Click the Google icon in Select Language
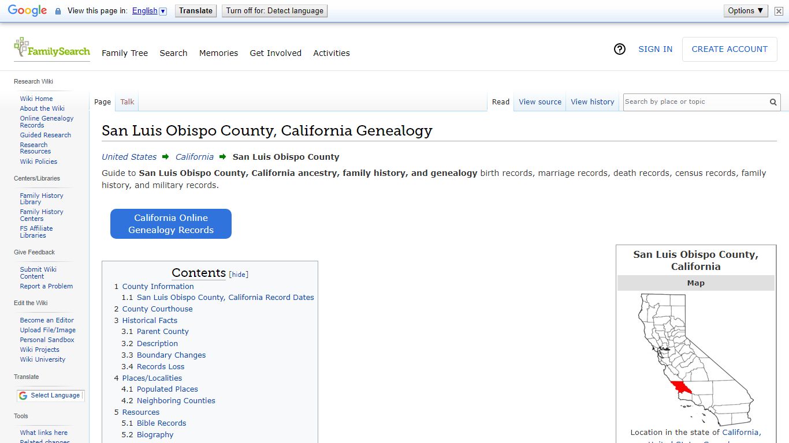 [x=23, y=396]
